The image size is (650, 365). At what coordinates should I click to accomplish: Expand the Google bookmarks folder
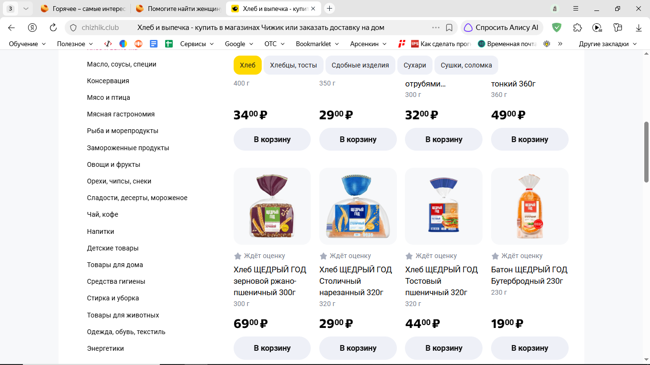pos(239,44)
